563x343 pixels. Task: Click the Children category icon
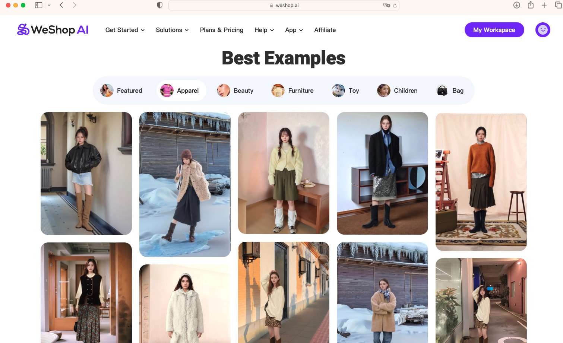(383, 90)
